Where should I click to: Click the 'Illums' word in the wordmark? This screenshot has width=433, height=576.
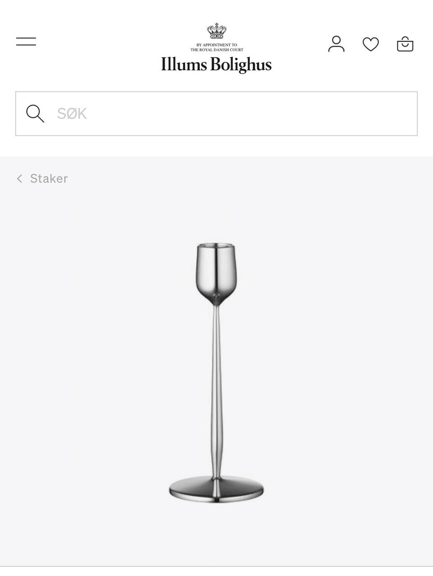(x=184, y=64)
